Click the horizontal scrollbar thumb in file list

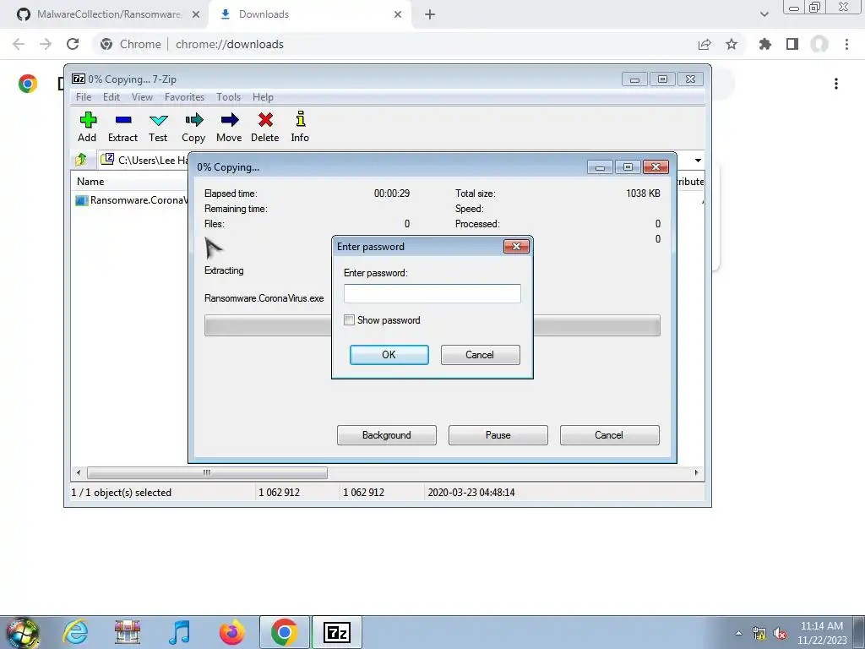tap(207, 473)
